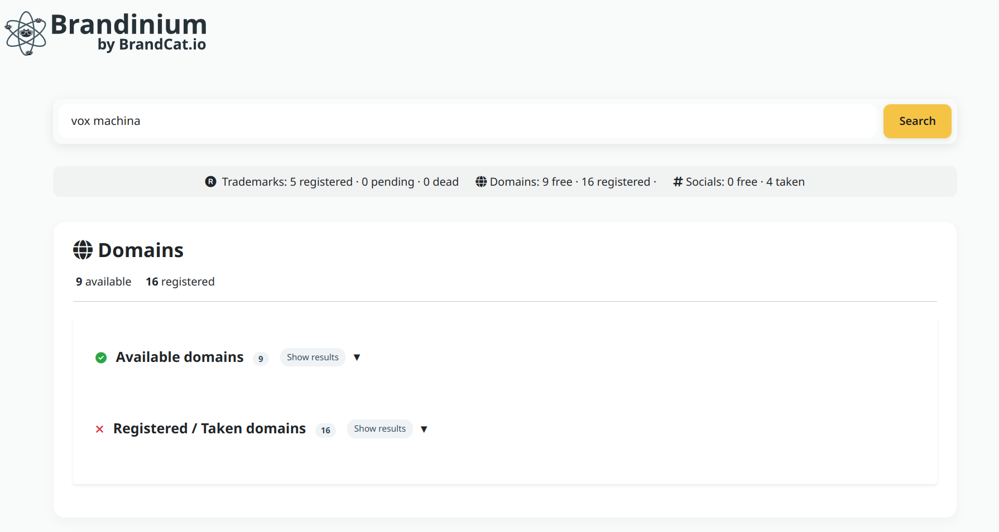Open the Brandinium title link
This screenshot has height=532, width=999.
pos(129,25)
